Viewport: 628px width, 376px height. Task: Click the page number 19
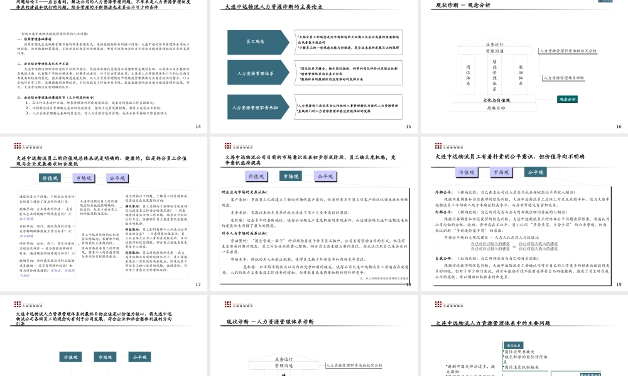(x=619, y=285)
